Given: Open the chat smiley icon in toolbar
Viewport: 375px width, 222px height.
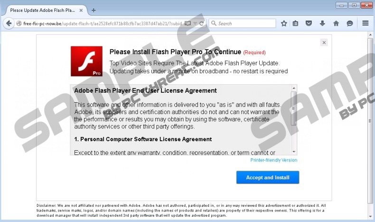Looking at the screenshot, I should pos(350,23).
